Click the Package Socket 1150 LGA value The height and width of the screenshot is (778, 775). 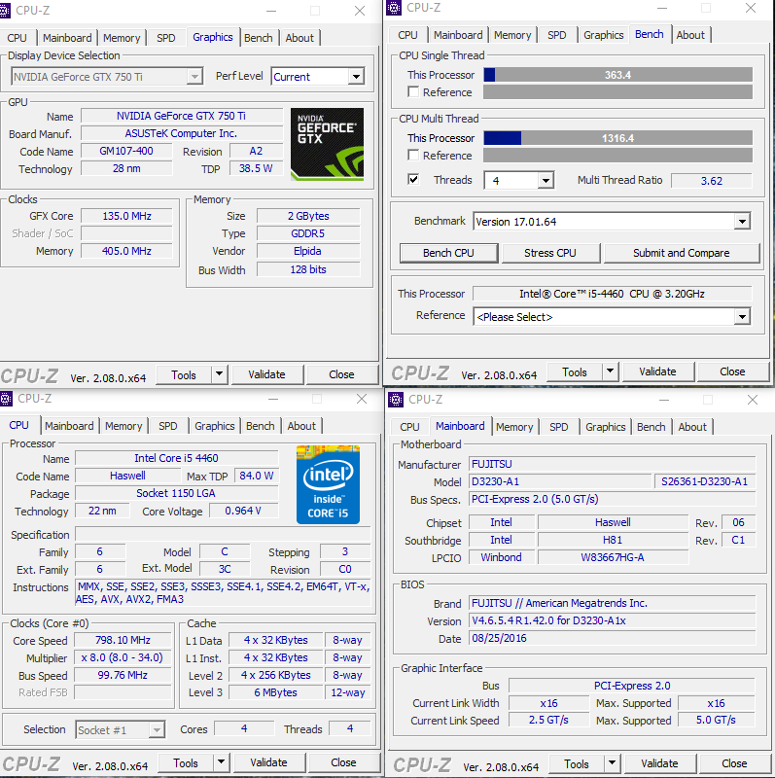(x=176, y=493)
